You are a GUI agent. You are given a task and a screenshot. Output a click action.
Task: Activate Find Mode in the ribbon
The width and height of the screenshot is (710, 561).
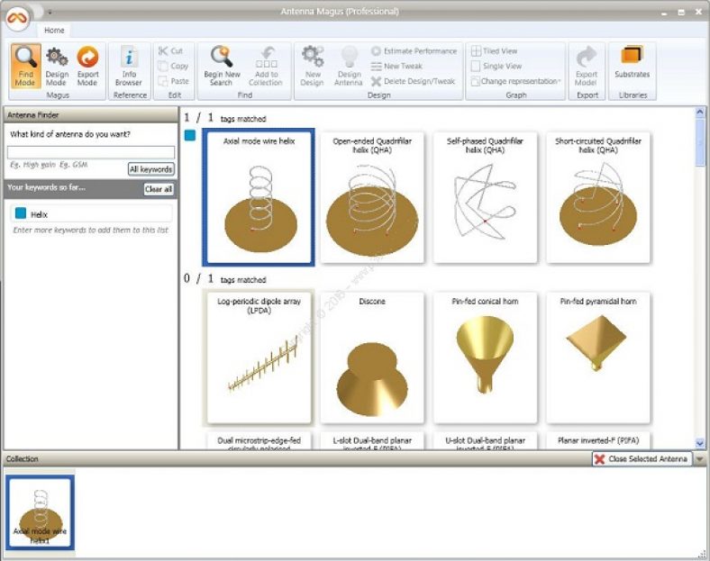[26, 66]
